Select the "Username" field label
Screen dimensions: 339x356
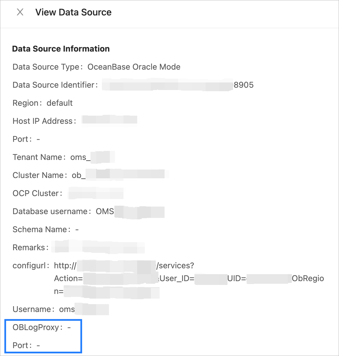[x=32, y=309]
